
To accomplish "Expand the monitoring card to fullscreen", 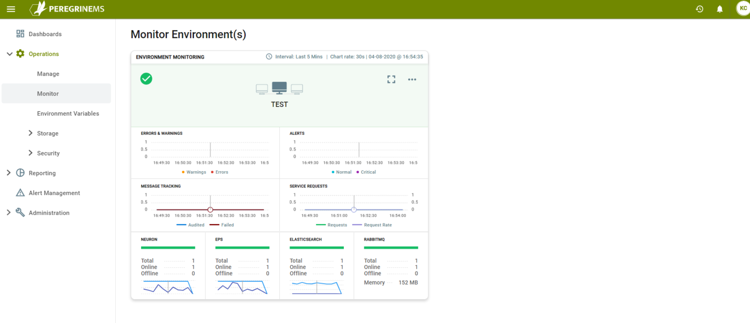I will 391,79.
